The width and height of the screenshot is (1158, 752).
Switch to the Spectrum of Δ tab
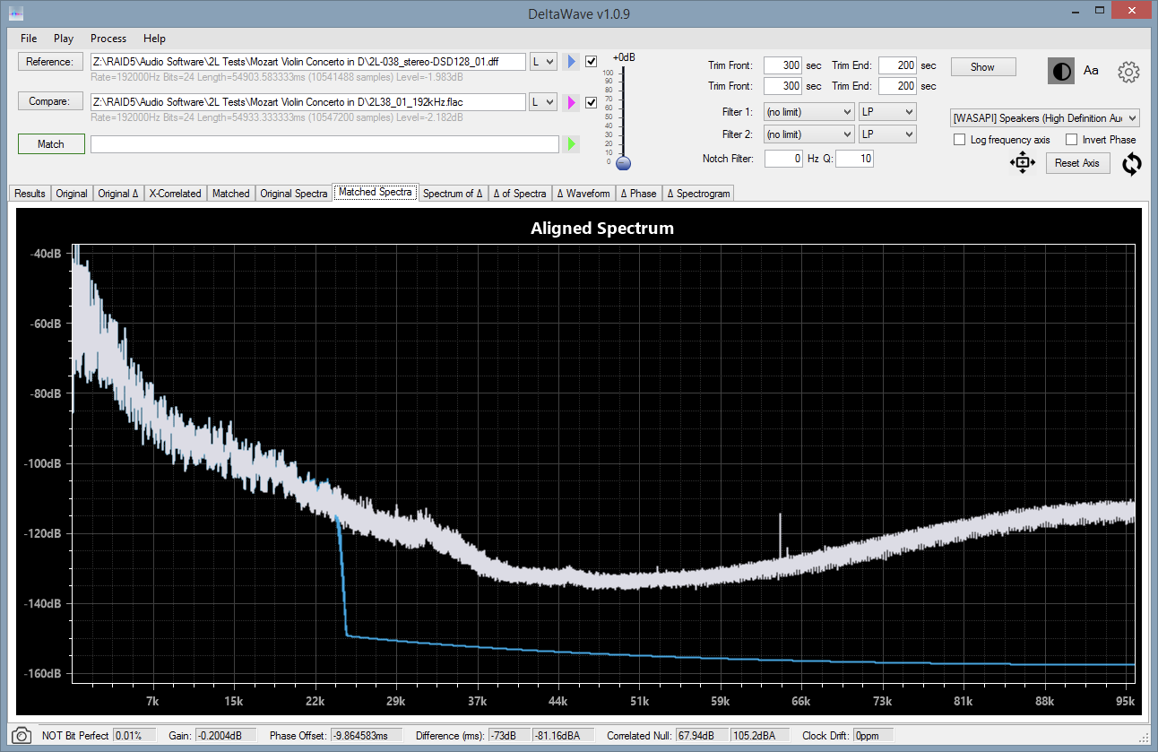tap(453, 194)
